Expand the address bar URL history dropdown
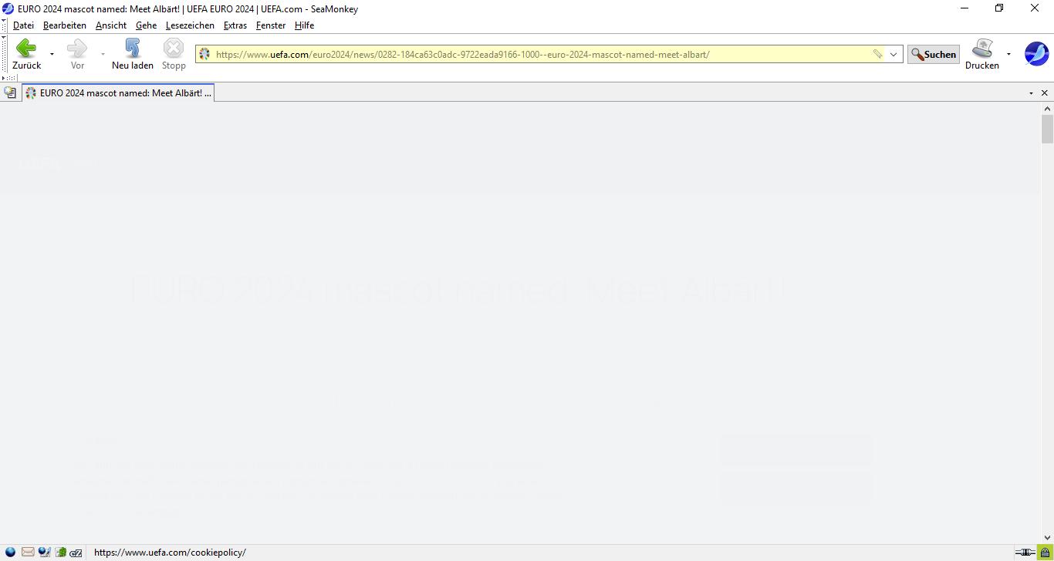This screenshot has height=561, width=1054. point(894,54)
